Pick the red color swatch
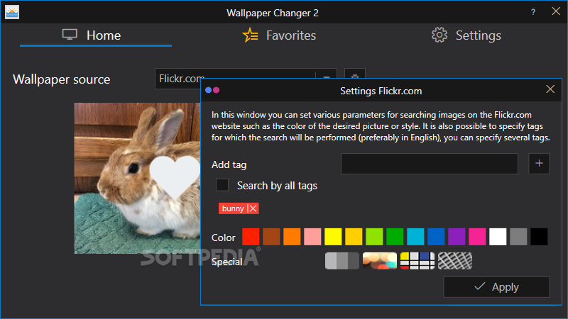Viewport: 568px width, 319px height. [251, 237]
